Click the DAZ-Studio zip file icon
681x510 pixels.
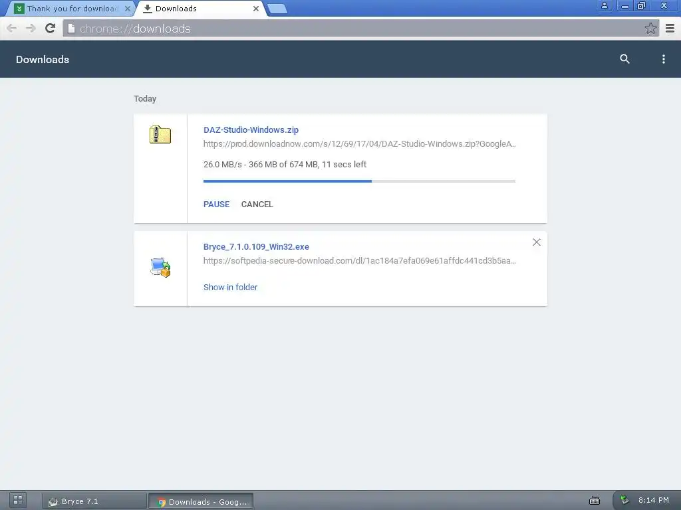[x=160, y=134]
